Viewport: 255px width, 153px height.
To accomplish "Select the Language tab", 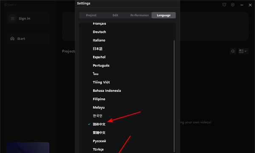I will (164, 15).
